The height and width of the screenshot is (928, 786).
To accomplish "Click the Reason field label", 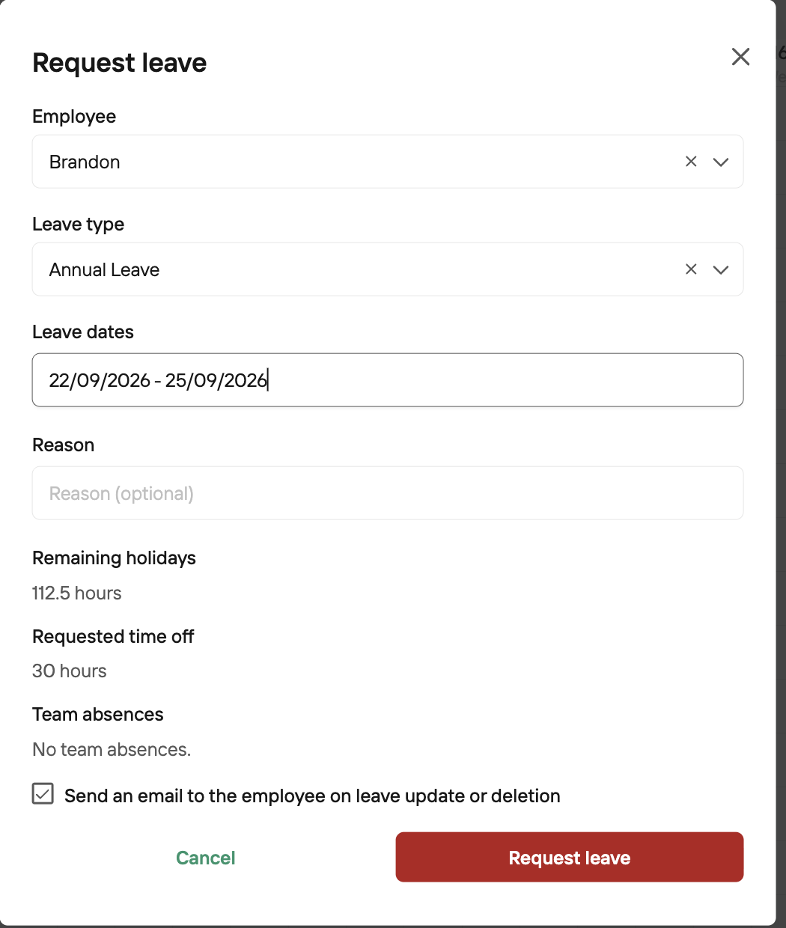I will (64, 445).
